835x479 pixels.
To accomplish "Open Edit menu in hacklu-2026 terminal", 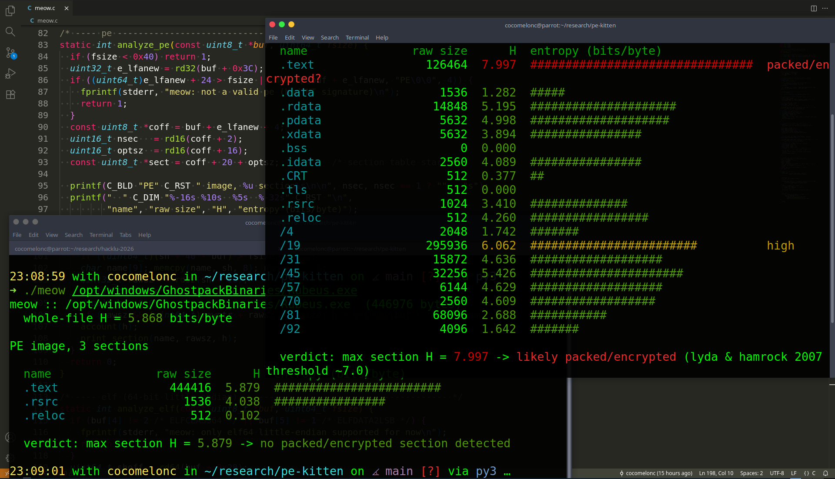I will [33, 235].
